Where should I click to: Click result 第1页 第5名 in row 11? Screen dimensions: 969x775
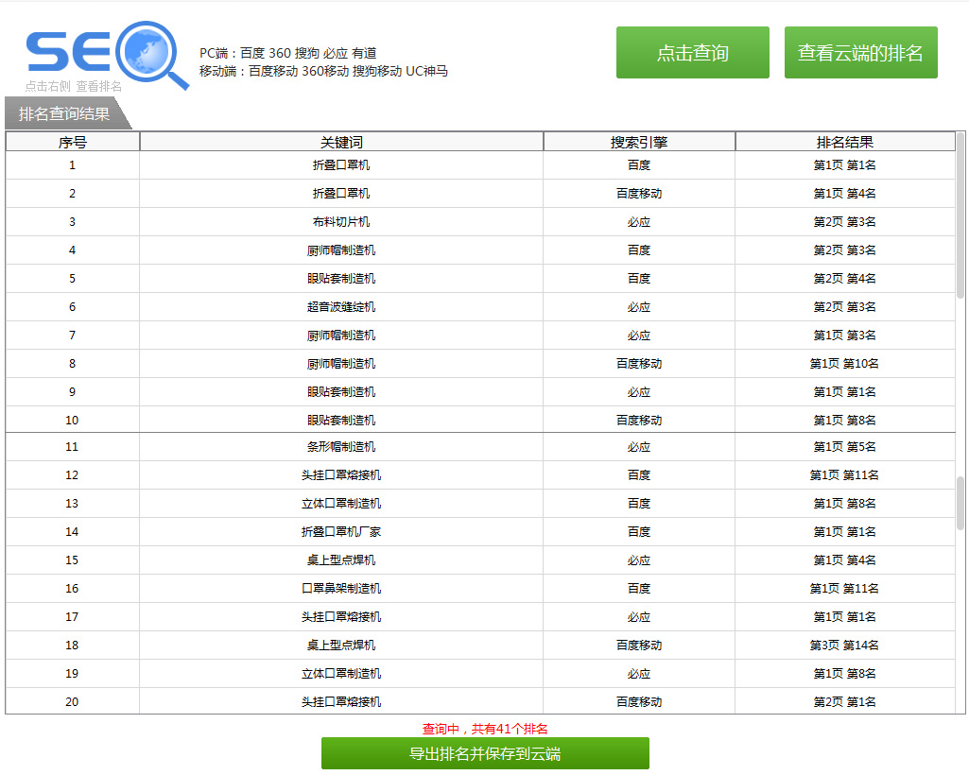pyautogui.click(x=844, y=447)
